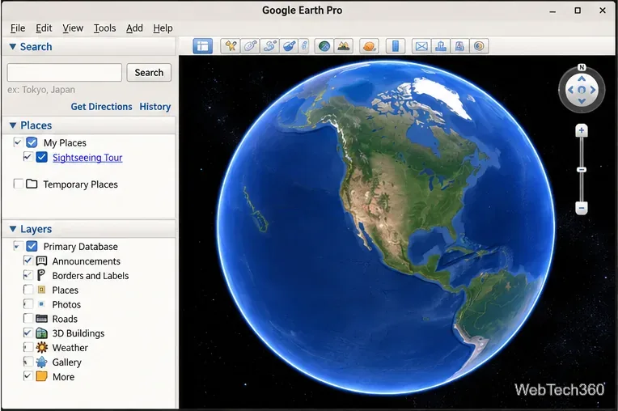
Task: Click the Add Image Overlay toolbar icon
Action: tap(290, 46)
